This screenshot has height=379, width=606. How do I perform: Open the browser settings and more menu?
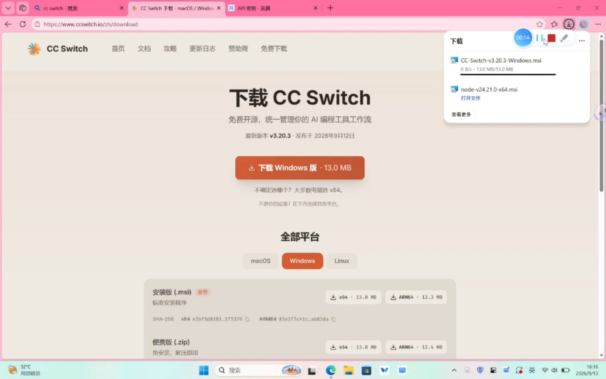click(598, 24)
